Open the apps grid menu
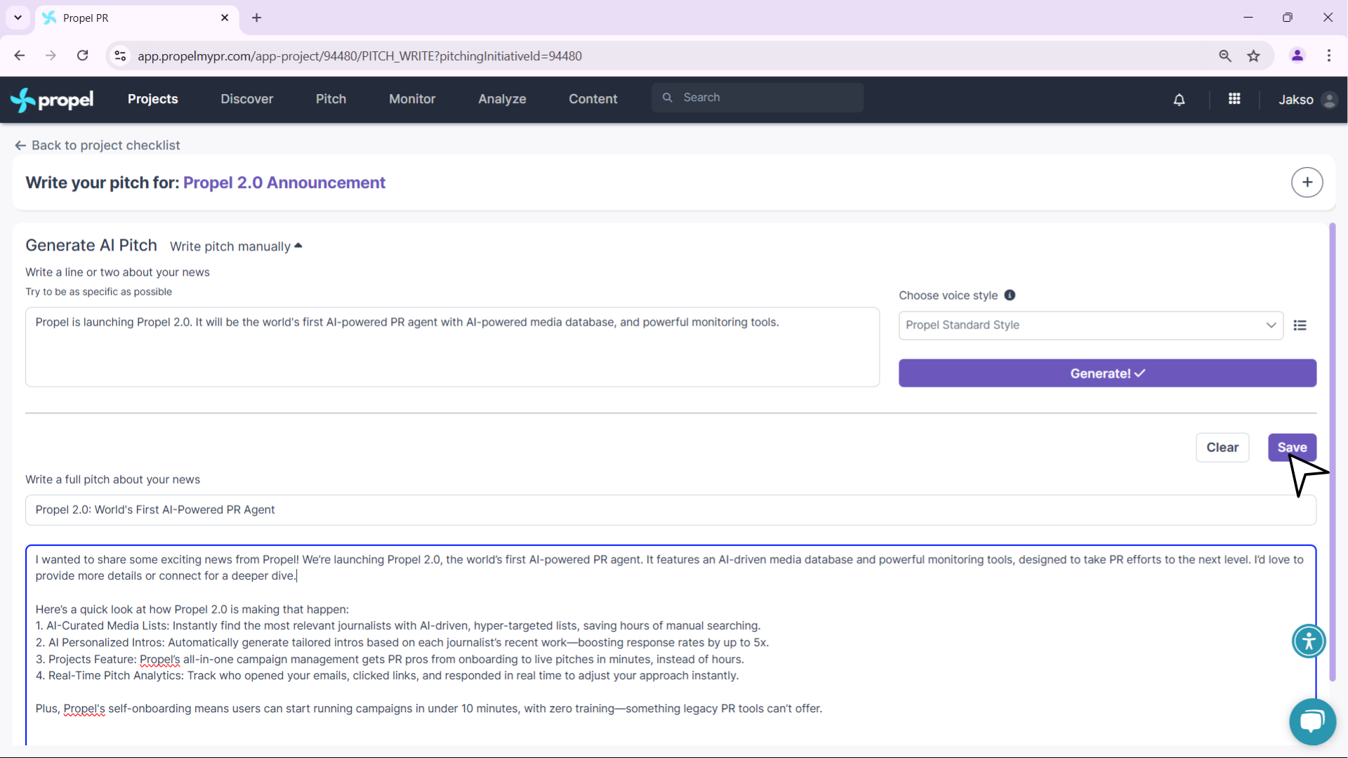Image resolution: width=1348 pixels, height=758 pixels. (x=1234, y=99)
